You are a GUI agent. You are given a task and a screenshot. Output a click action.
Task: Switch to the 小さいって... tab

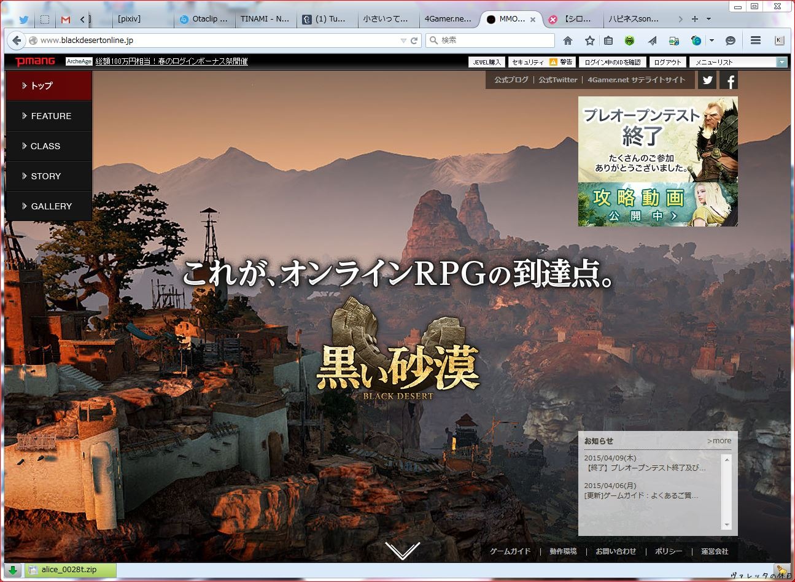pyautogui.click(x=387, y=19)
